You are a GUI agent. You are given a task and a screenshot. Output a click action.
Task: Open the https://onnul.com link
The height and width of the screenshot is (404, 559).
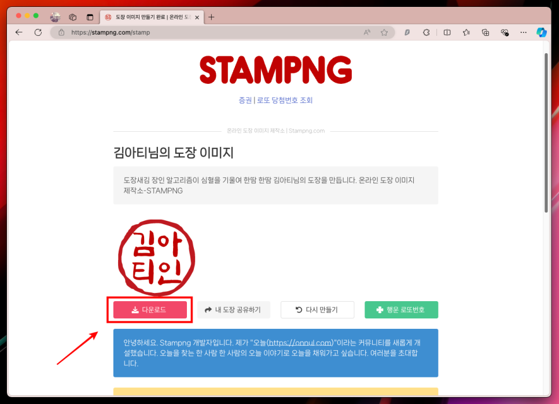(300, 343)
